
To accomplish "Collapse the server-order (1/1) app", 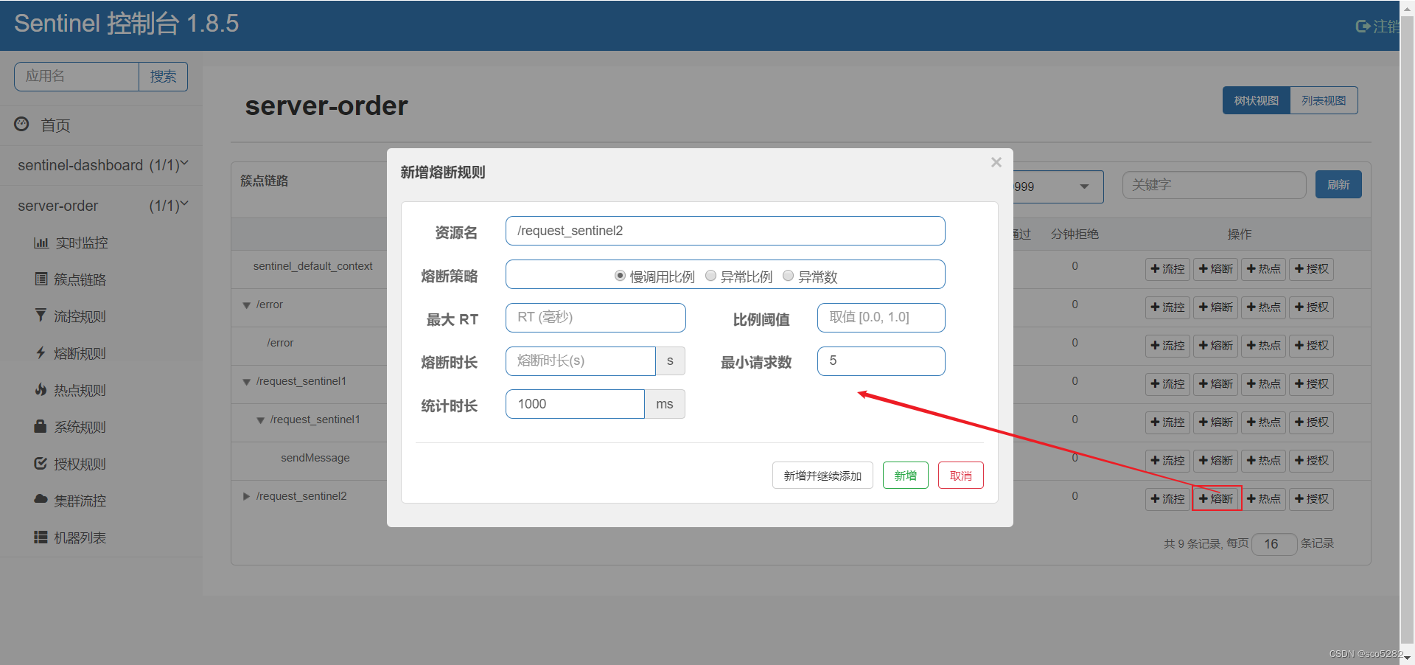I will [x=102, y=206].
